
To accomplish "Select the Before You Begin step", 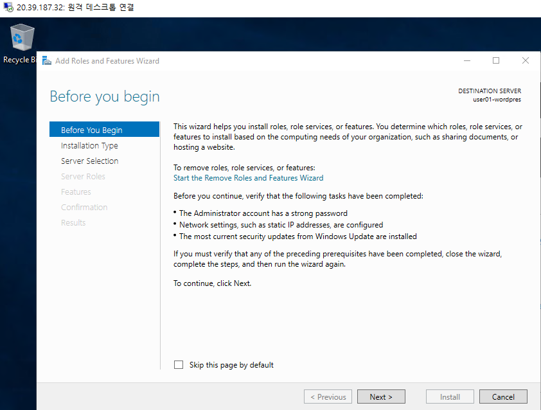I will point(104,130).
